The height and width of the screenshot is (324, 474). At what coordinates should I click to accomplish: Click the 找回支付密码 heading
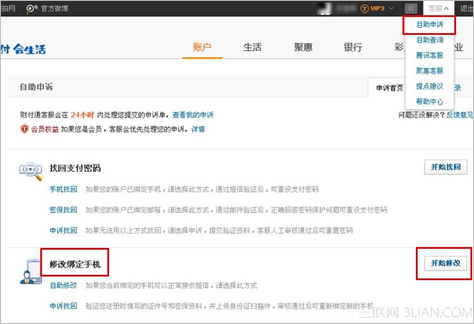click(x=75, y=168)
